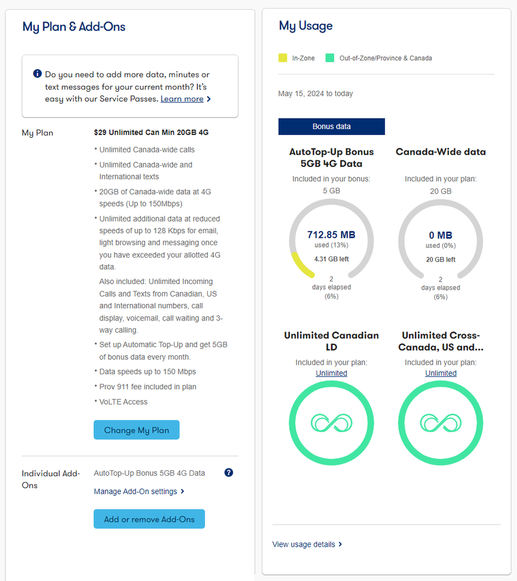Open Manage Add-On settings link
Screen dimensions: 517x581
point(135,491)
